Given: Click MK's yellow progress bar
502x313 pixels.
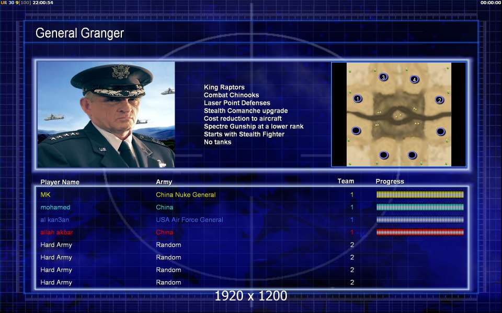Looking at the screenshot, I should 420,195.
